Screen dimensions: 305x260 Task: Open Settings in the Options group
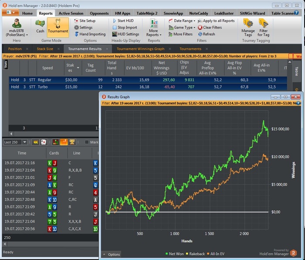pyautogui.click(x=84, y=27)
